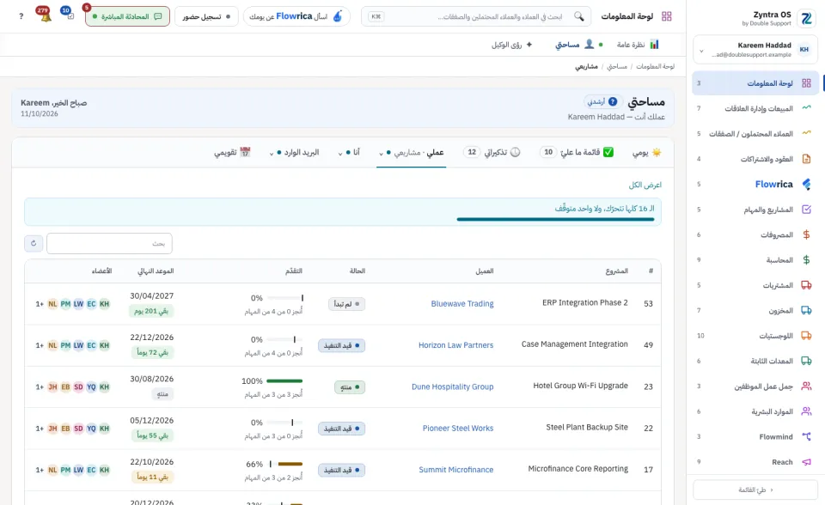The height and width of the screenshot is (505, 825).
Task: Click Microfinance Core Reporting 66% progress bar
Action: click(x=285, y=464)
